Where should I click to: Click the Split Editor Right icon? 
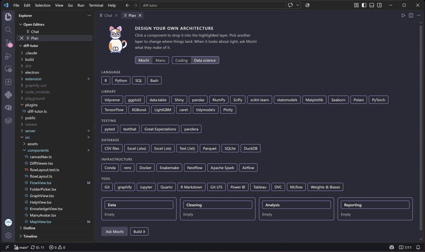pyautogui.click(x=411, y=15)
